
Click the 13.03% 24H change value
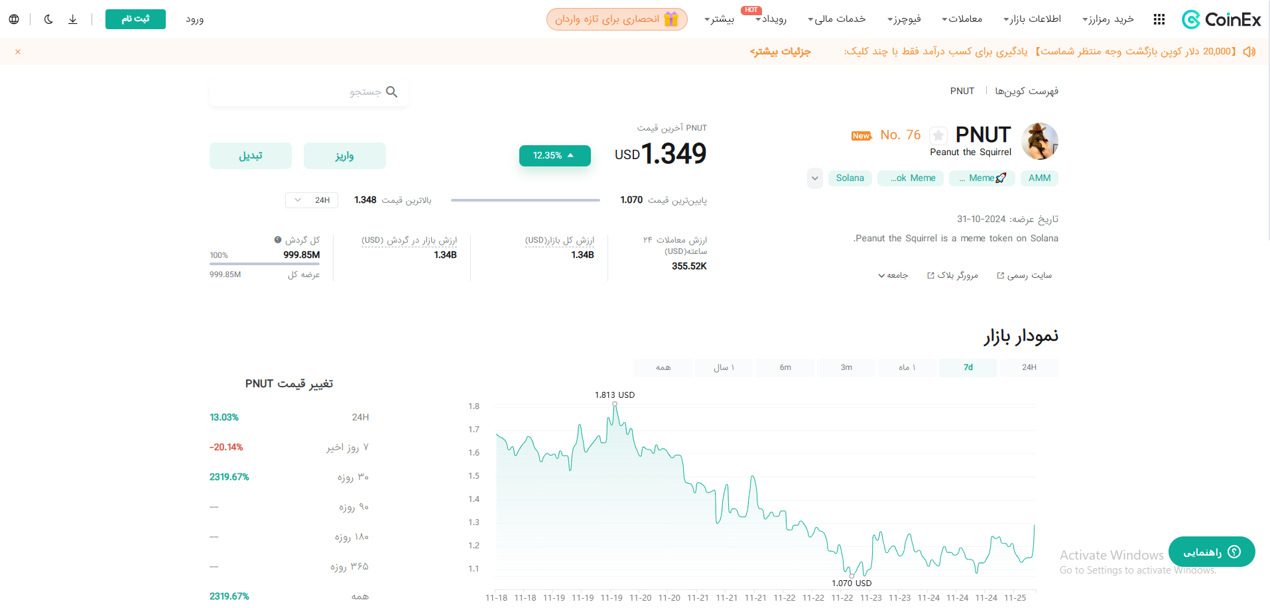224,418
